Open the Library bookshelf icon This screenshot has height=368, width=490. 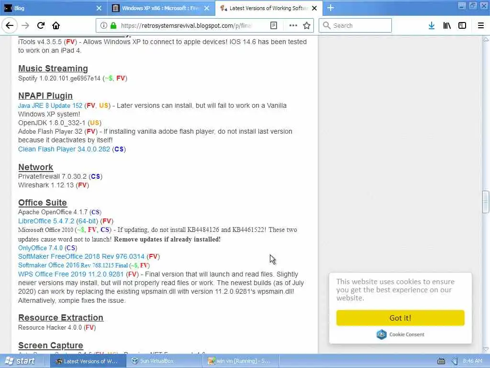click(447, 25)
